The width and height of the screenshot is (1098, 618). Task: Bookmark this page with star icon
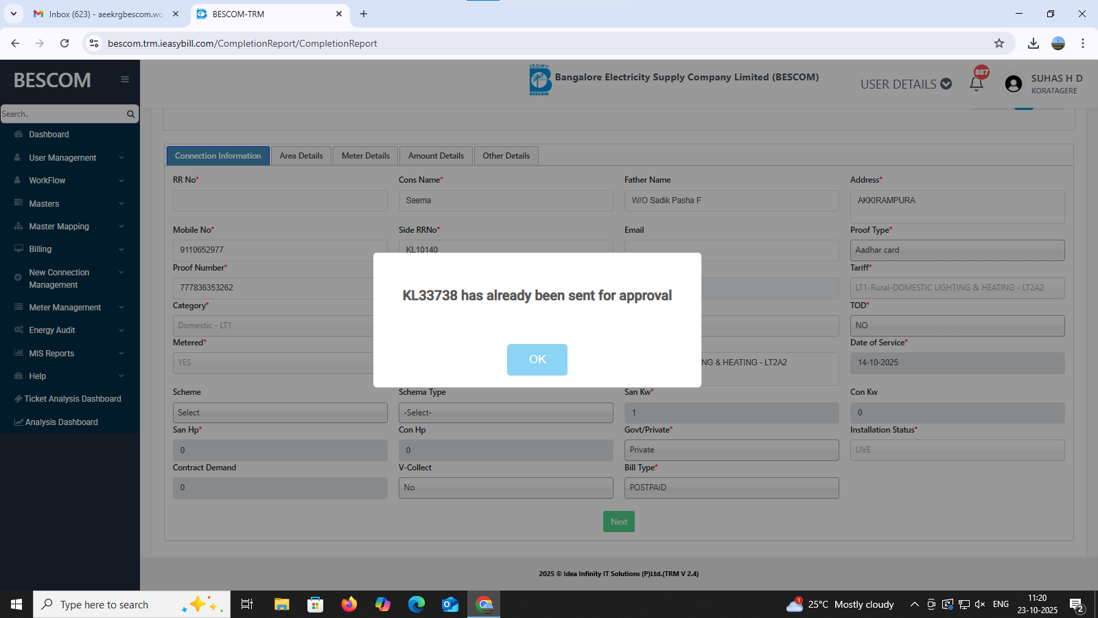pyautogui.click(x=999, y=43)
